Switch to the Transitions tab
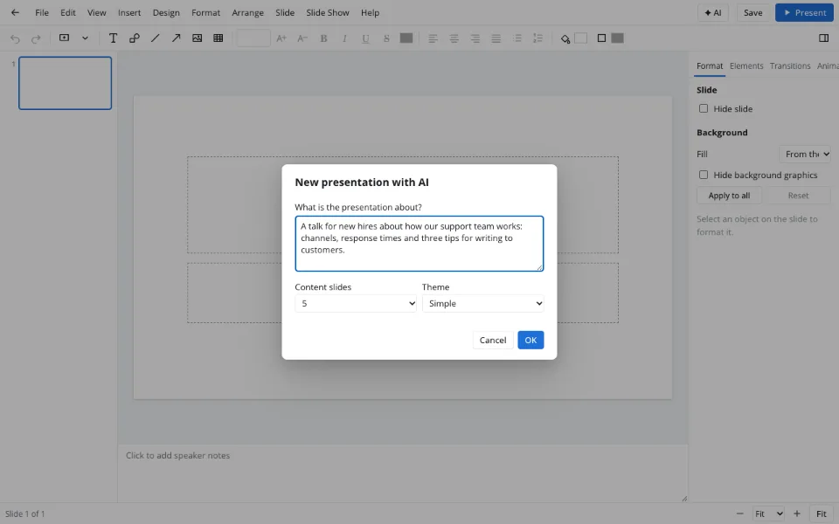This screenshot has width=839, height=524. [790, 65]
